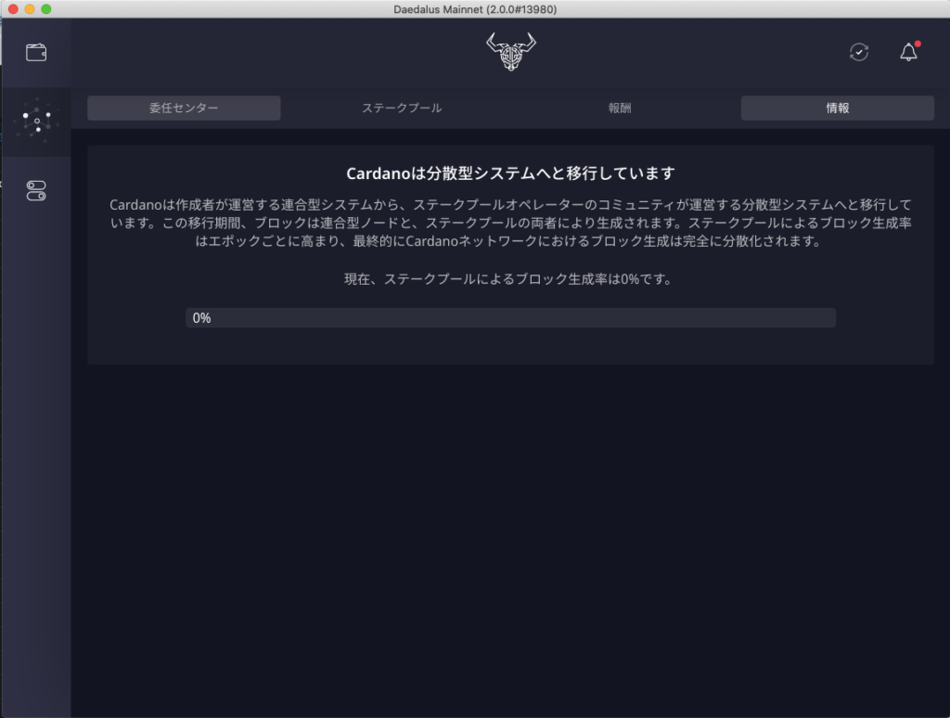Image resolution: width=950 pixels, height=718 pixels.
Task: Switch to the 委任センター tab
Action: point(184,109)
